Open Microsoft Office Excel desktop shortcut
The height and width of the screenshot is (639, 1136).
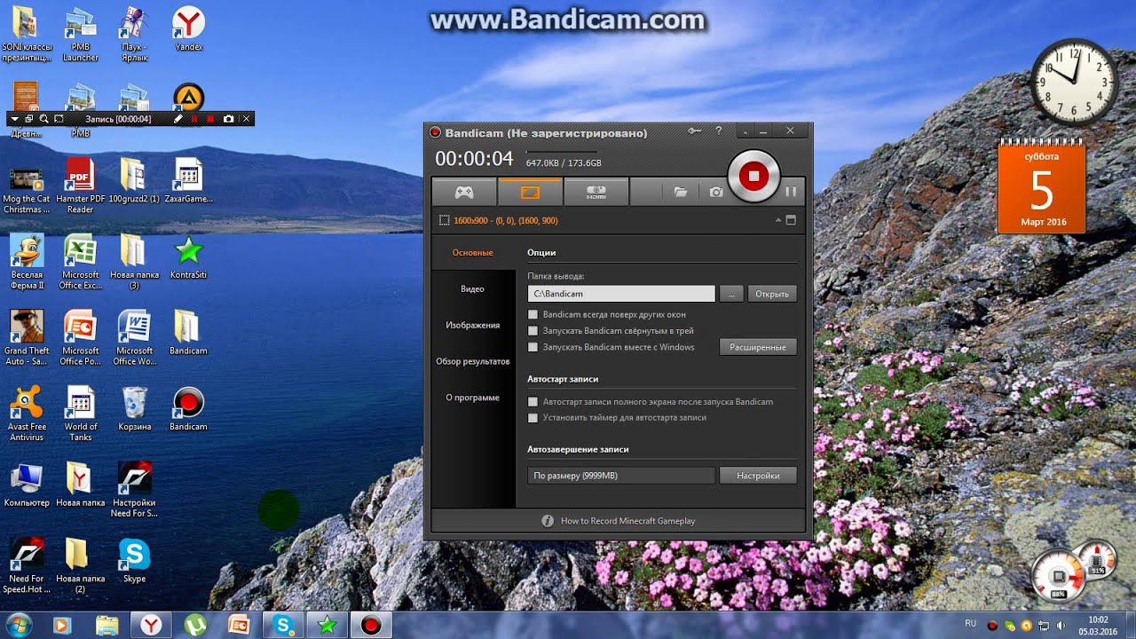click(x=80, y=262)
